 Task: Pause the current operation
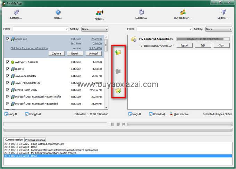pos(112,124)
